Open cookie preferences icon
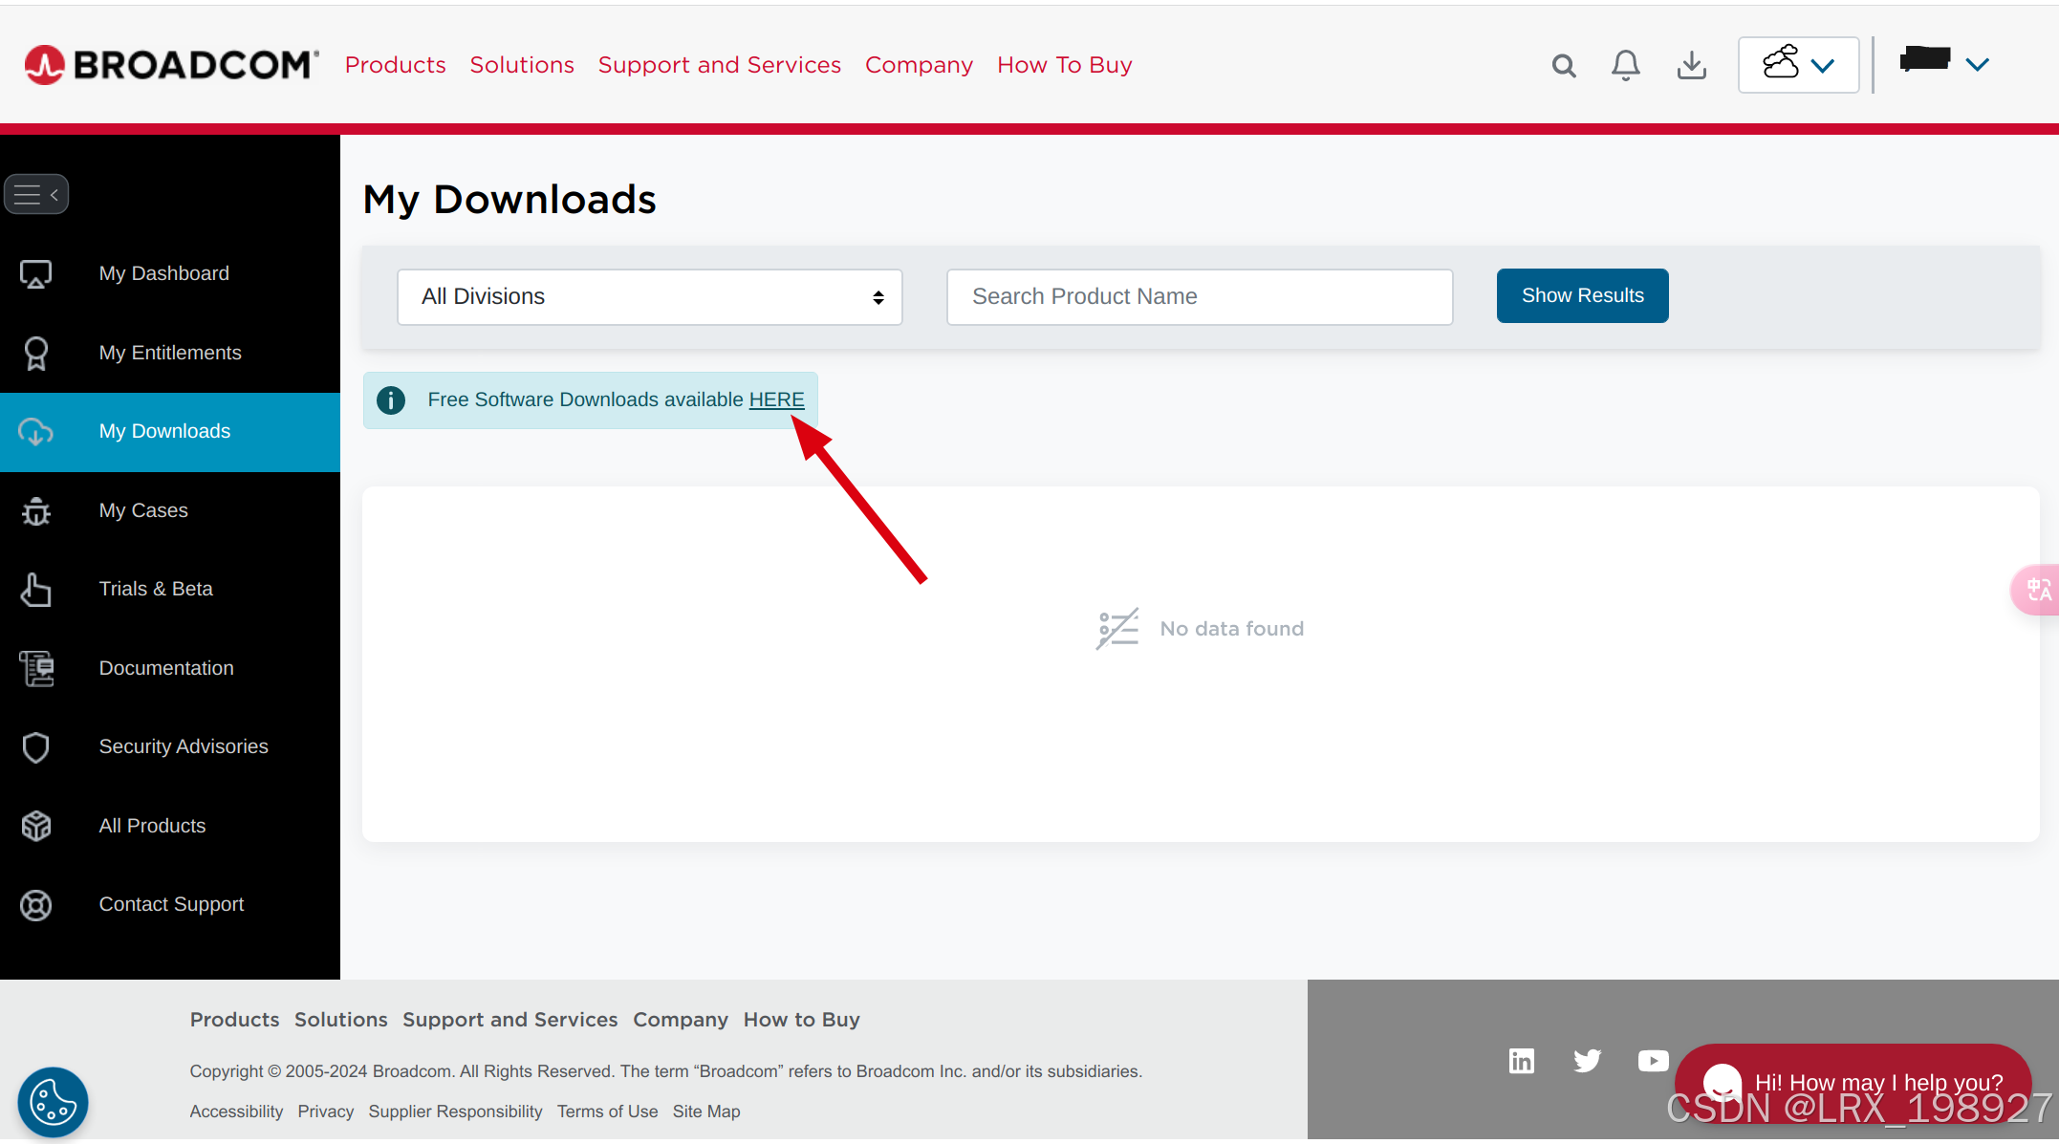 click(x=53, y=1102)
